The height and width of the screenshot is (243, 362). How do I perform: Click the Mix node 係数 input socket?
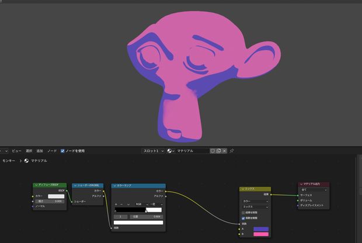click(x=239, y=224)
